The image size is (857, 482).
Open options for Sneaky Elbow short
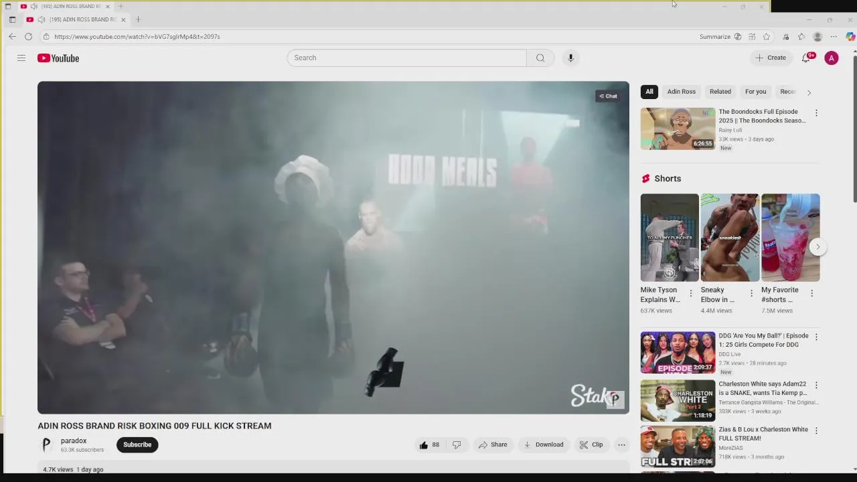tap(751, 293)
